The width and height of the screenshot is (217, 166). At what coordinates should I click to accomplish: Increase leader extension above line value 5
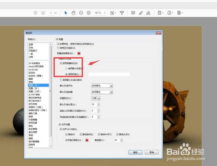[99, 110]
